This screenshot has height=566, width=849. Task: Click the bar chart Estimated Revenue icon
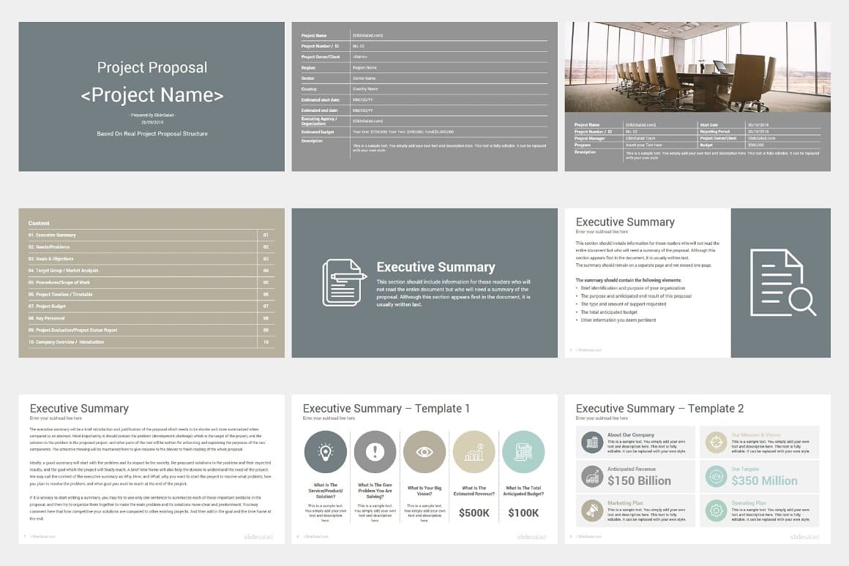coord(474,452)
